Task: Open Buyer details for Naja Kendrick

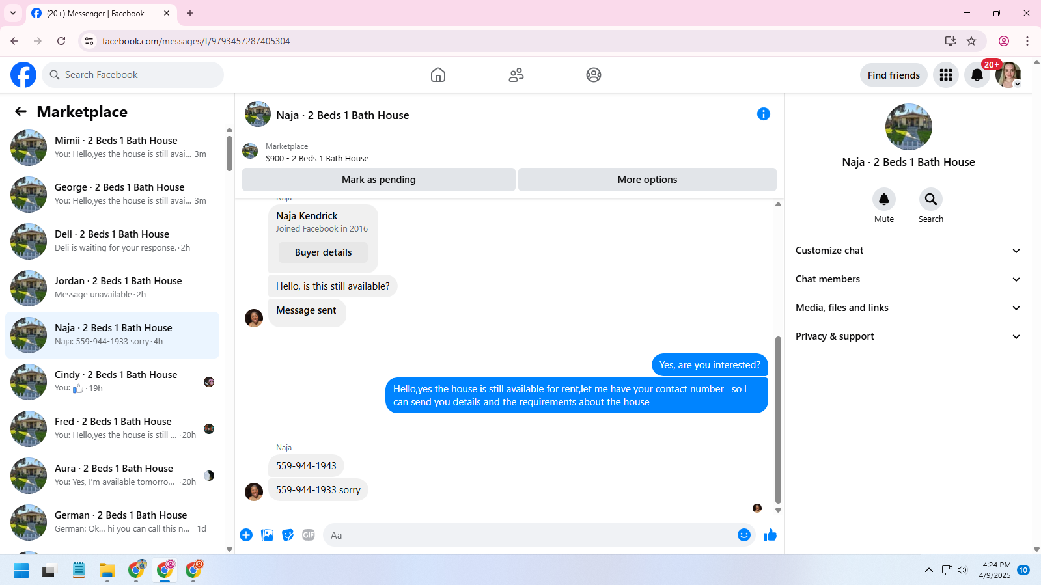Action: [x=323, y=252]
